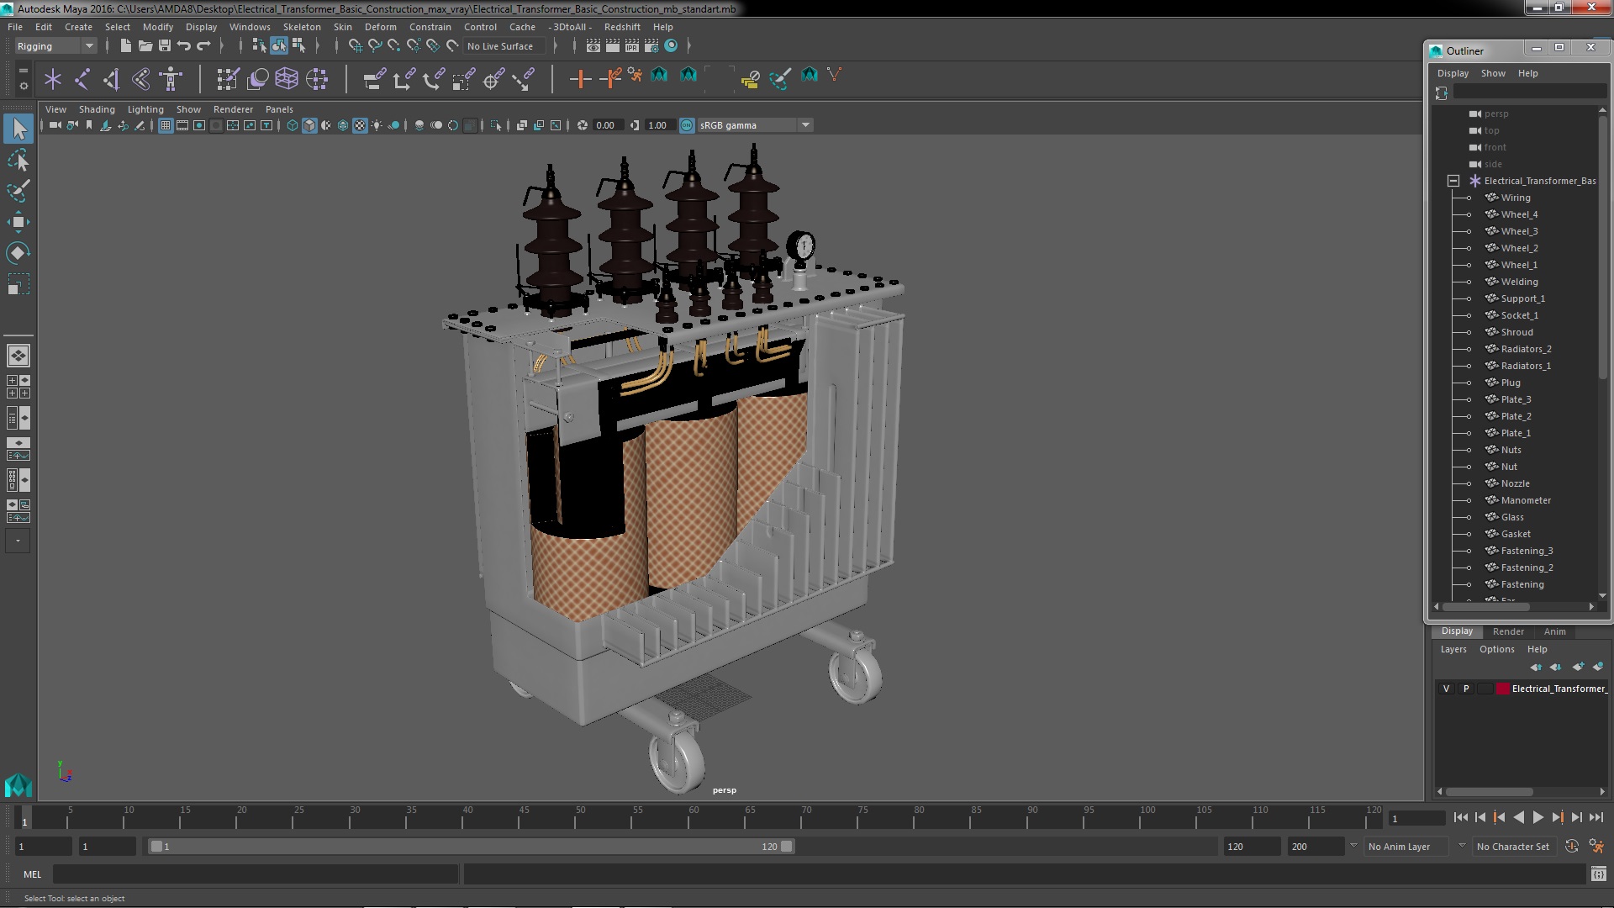Open the sRGB gamma dropdown
The height and width of the screenshot is (908, 1614).
pos(804,125)
